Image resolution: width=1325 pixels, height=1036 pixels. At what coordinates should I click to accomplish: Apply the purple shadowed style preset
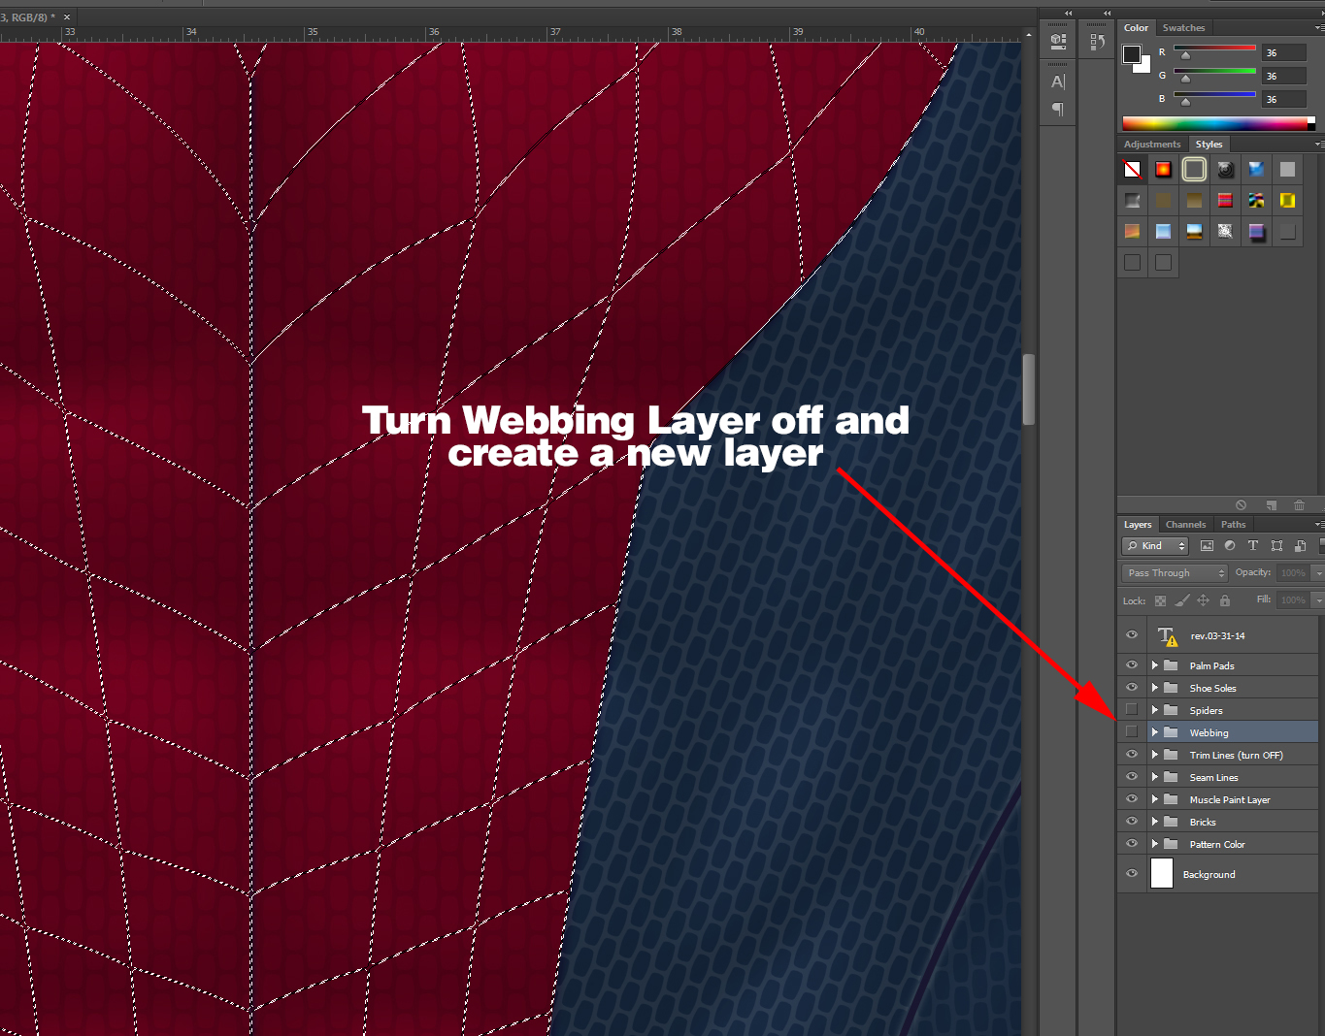pyautogui.click(x=1256, y=232)
